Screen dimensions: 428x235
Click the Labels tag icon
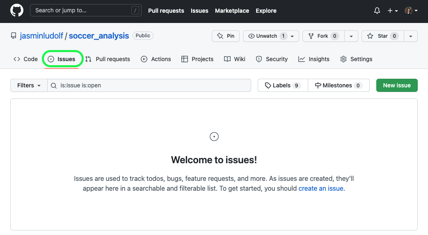click(268, 85)
